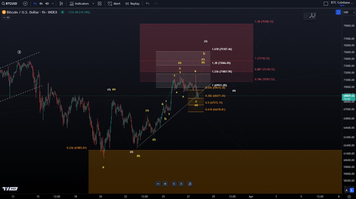Zoom out with the minus button
The height and width of the screenshot is (199, 356).
158,184
